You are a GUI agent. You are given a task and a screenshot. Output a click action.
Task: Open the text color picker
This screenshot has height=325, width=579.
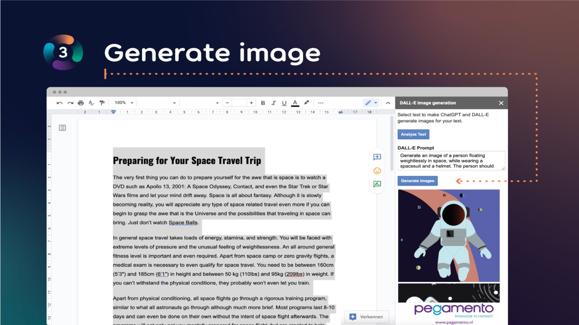295,103
